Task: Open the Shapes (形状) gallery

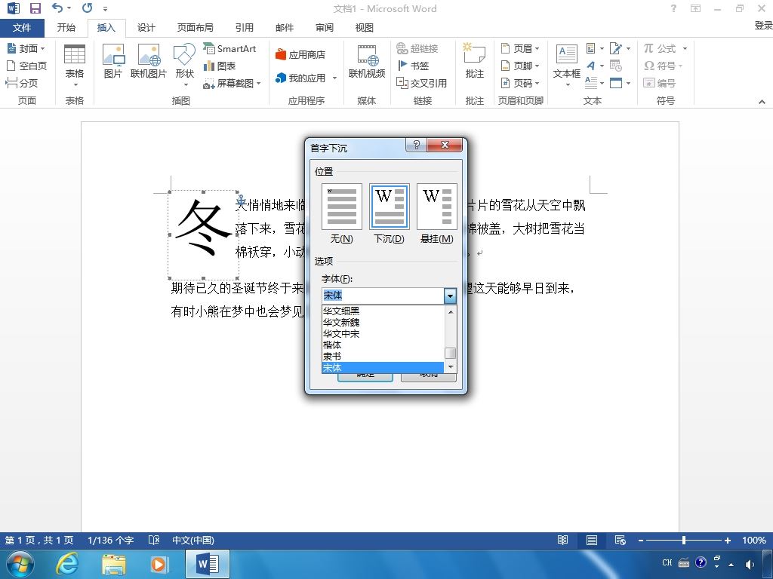Action: point(184,64)
